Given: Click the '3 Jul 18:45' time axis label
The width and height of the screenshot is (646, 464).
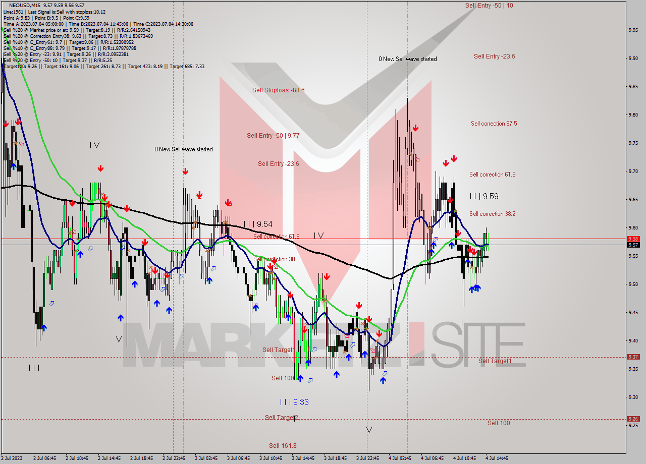Looking at the screenshot, I should pyautogui.click(x=336, y=458).
